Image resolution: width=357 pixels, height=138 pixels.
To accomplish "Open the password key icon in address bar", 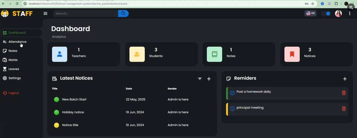I will (x=307, y=3).
